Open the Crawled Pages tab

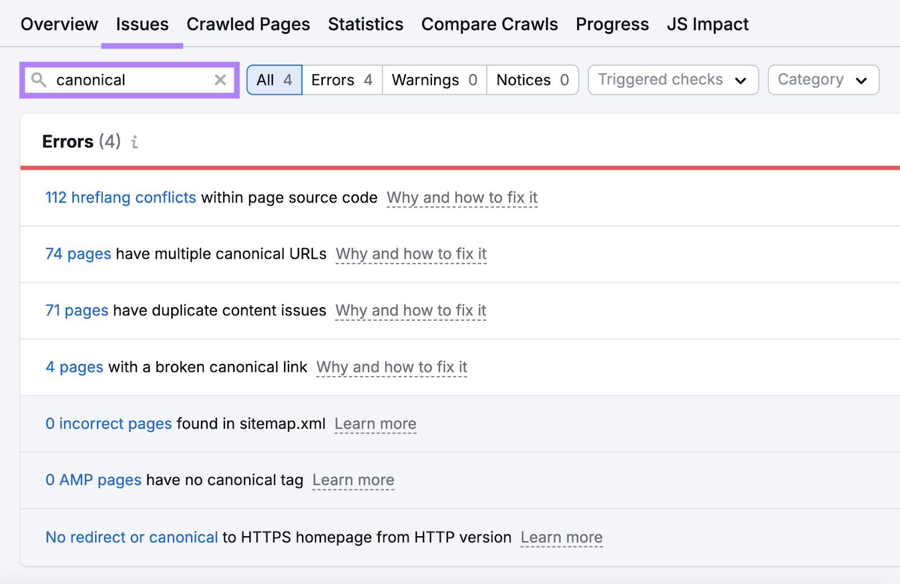(248, 24)
